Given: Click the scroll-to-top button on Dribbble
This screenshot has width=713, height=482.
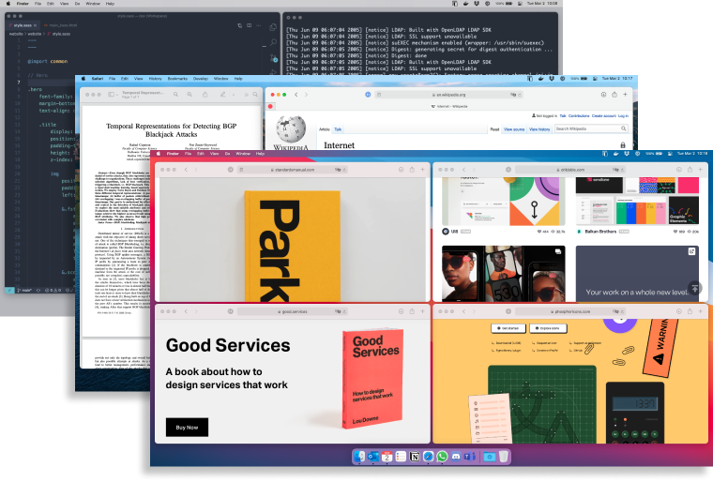Looking at the screenshot, I should 695,288.
